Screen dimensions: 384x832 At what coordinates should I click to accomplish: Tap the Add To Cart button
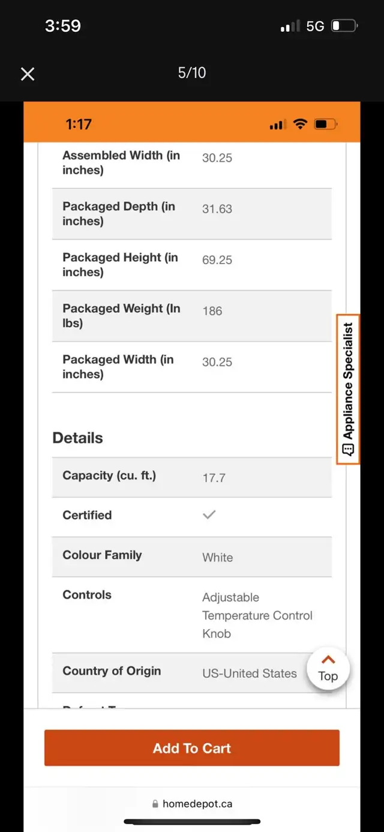coord(192,748)
